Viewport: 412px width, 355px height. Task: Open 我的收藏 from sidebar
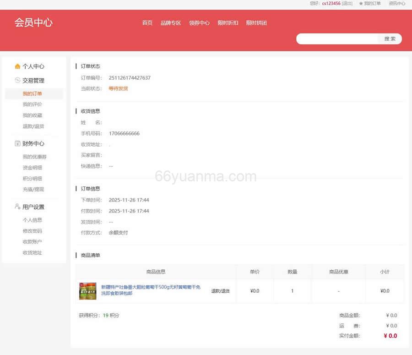click(32, 115)
